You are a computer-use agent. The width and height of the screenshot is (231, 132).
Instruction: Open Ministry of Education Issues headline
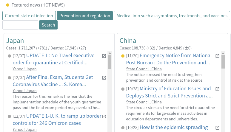coord(169,92)
